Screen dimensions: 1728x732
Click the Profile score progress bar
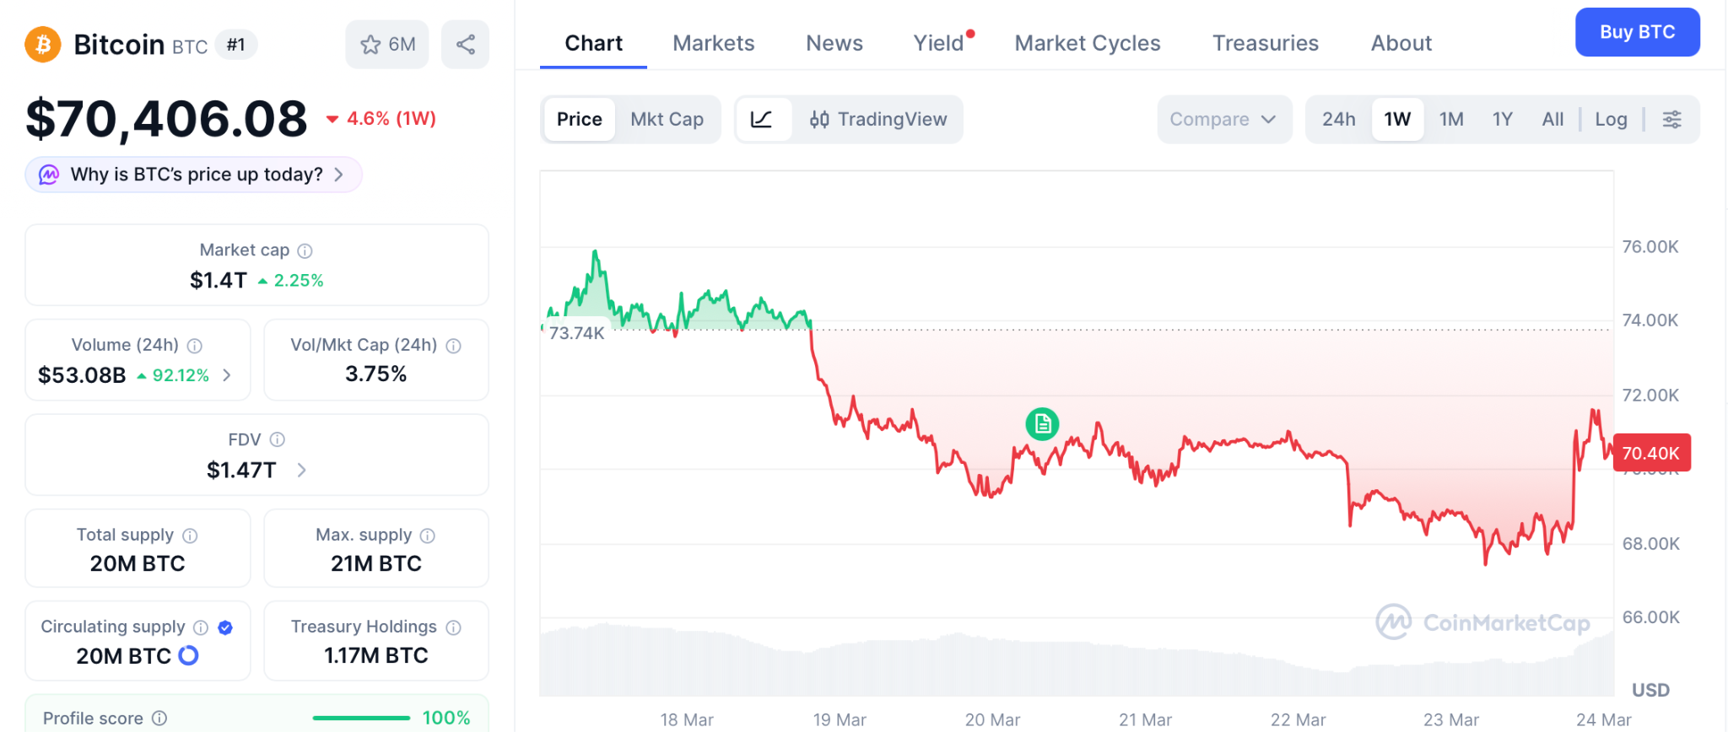coord(361,718)
